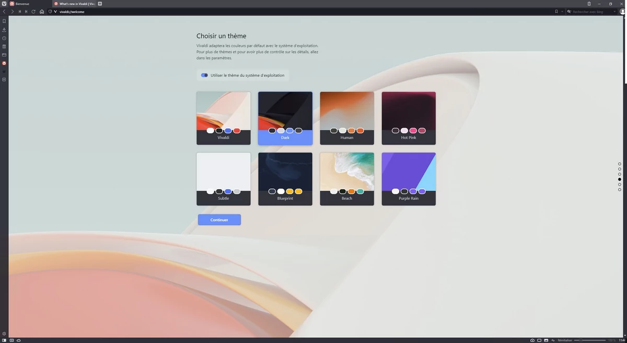Image resolution: width=627 pixels, height=343 pixels.
Task: Go back to the previous page
Action: point(4,12)
